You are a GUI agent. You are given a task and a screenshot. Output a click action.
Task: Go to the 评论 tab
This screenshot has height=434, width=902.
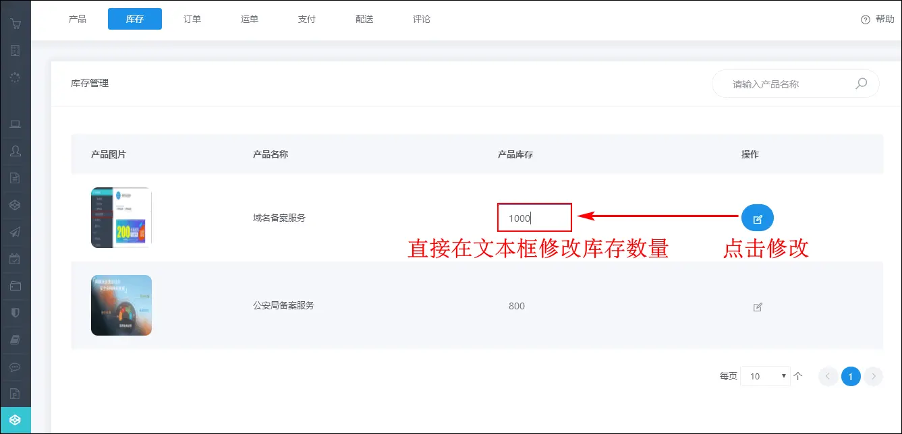422,19
